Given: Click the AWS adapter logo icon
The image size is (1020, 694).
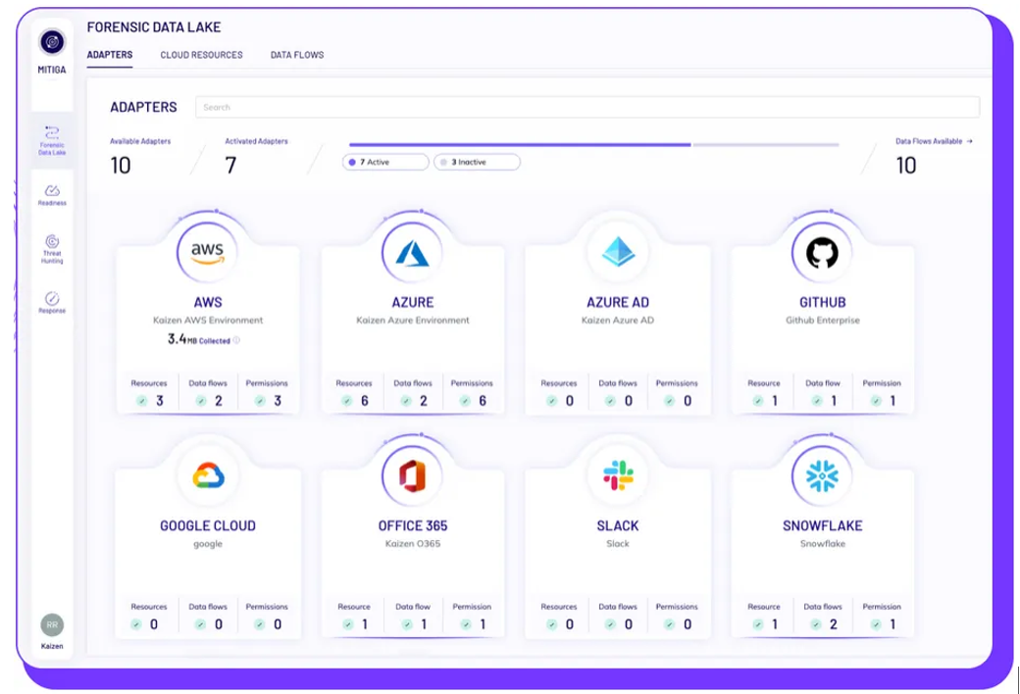Looking at the screenshot, I should pos(207,253).
